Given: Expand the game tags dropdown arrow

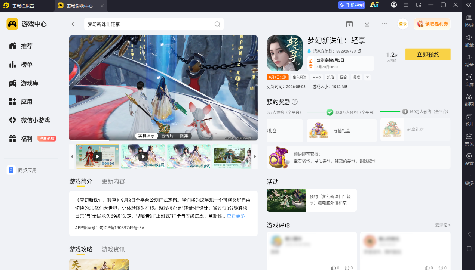Looking at the screenshot, I should click(x=367, y=77).
